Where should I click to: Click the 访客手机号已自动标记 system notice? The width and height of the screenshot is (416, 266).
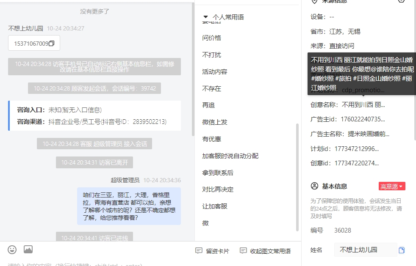[x=94, y=66]
